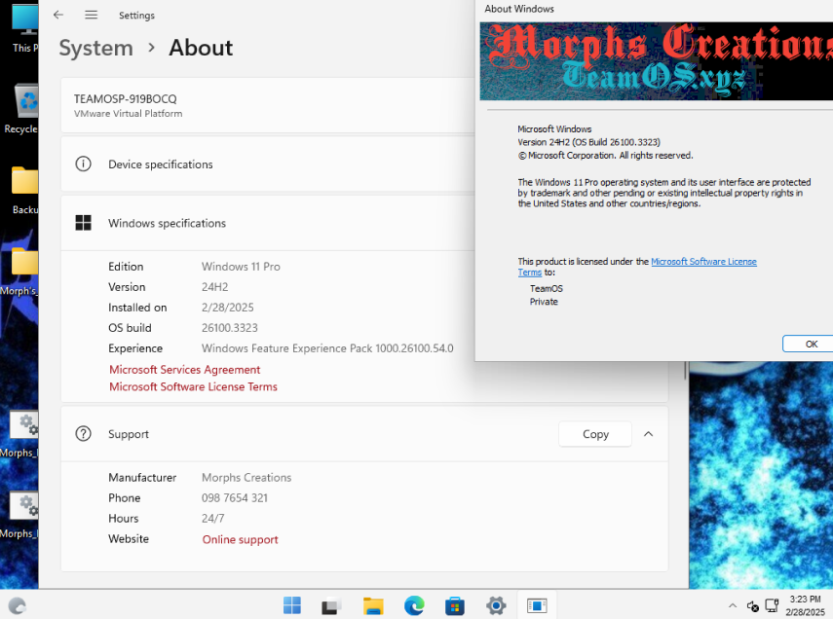Confirm the About Windows dialog with OK
833x619 pixels.
pos(810,344)
